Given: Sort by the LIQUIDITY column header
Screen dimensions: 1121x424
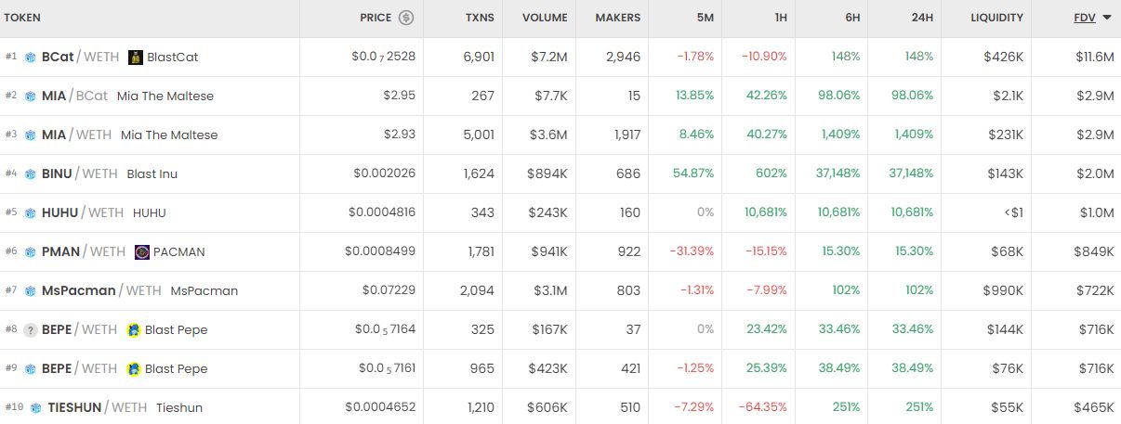Looking at the screenshot, I should click(996, 18).
